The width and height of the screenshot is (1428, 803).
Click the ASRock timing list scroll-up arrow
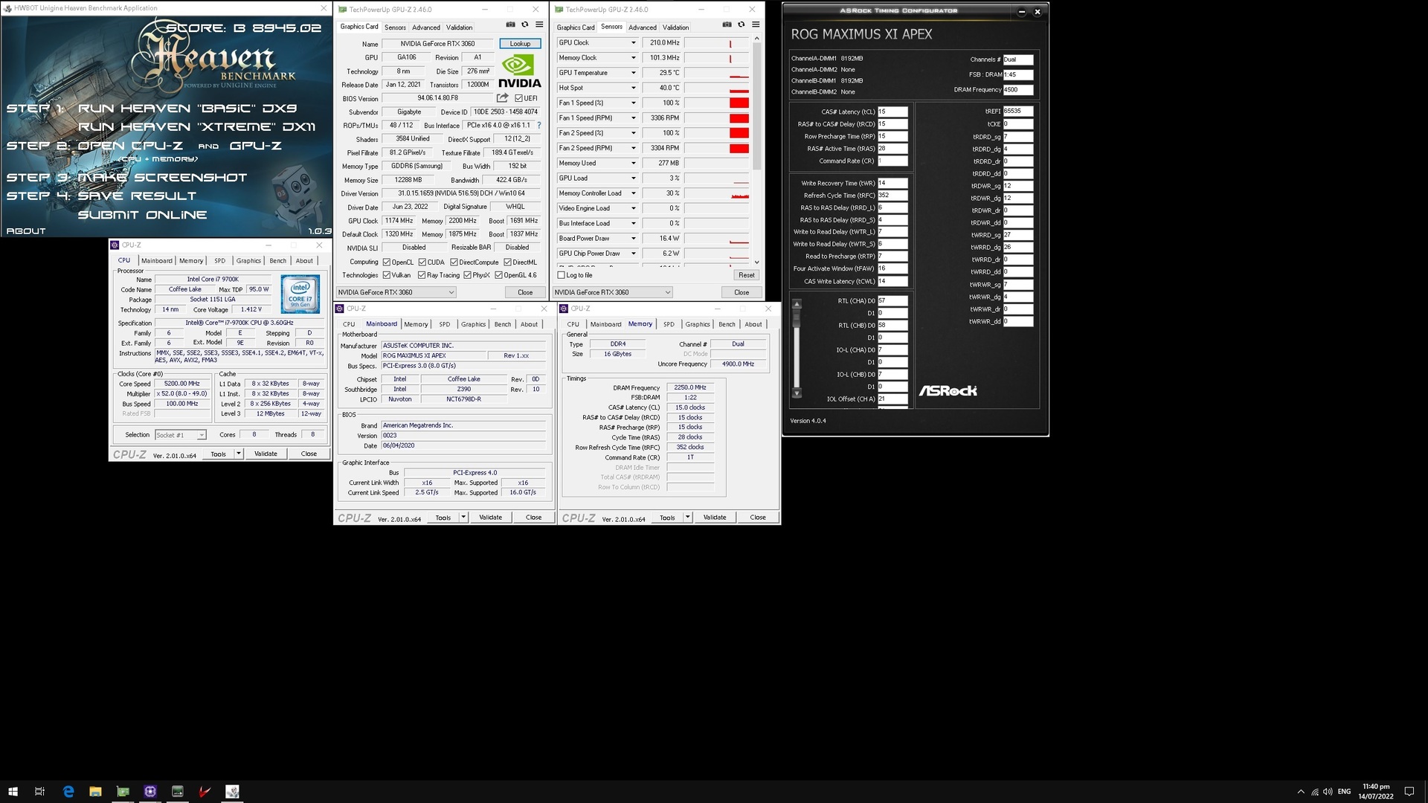797,304
